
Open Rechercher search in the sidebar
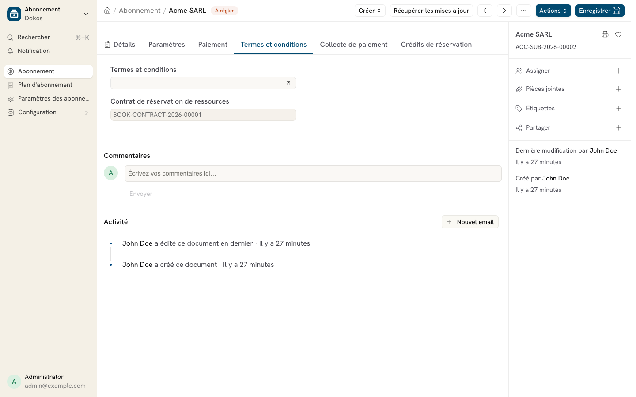49,37
